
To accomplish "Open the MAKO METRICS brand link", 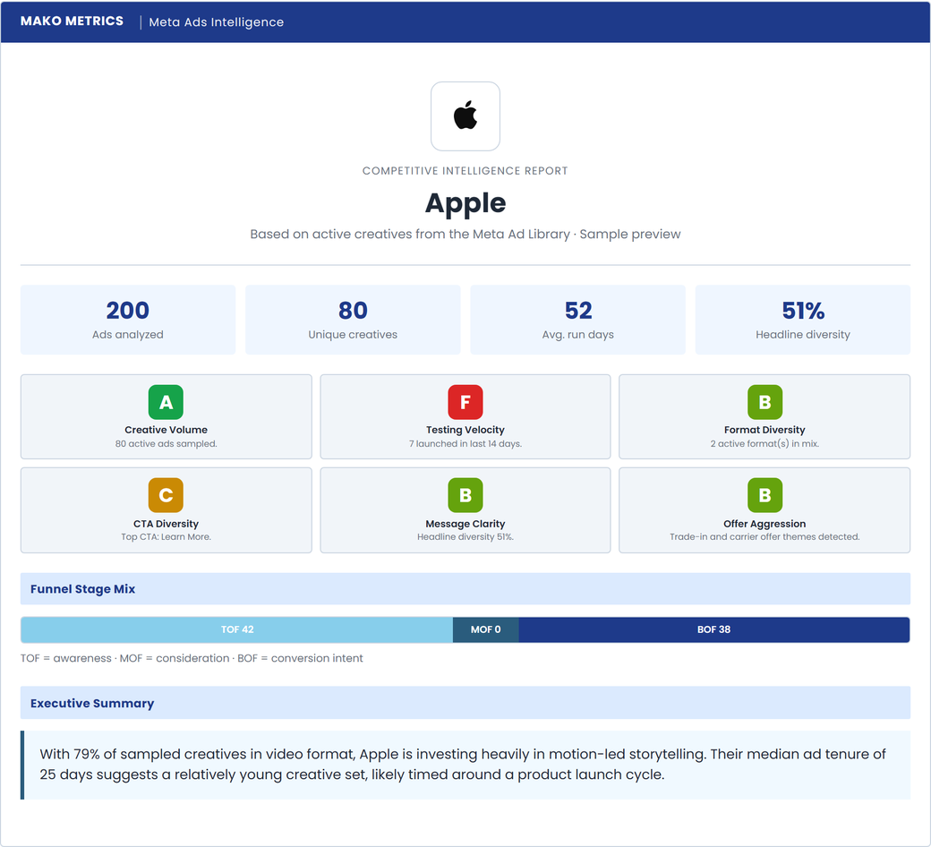I will coord(72,21).
